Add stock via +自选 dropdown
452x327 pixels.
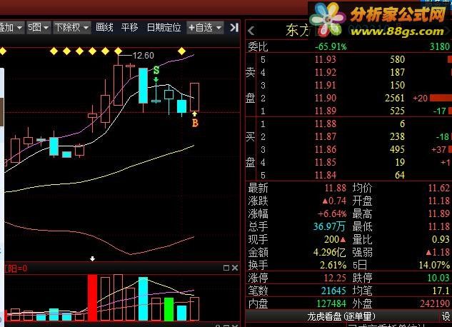coord(205,28)
